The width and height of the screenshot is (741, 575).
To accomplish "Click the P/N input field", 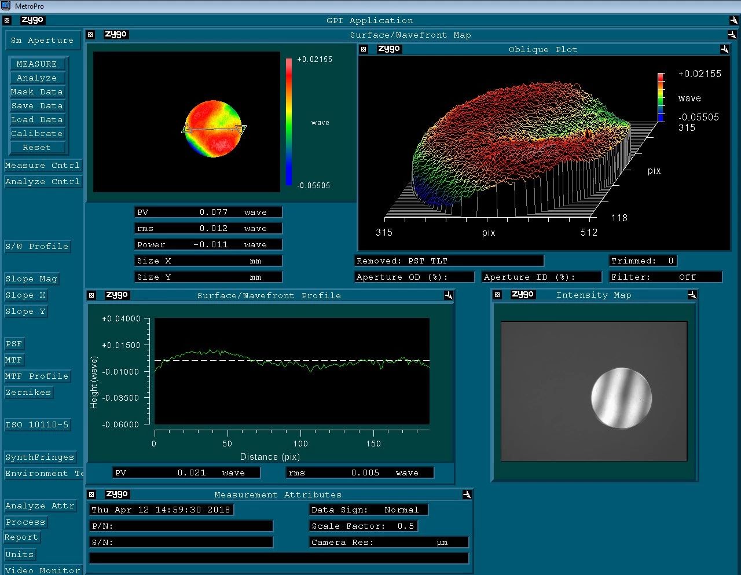I will pos(181,526).
